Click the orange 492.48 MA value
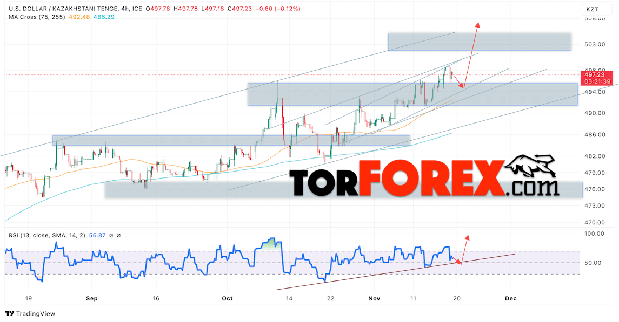Image resolution: width=619 pixels, height=322 pixels. click(79, 17)
